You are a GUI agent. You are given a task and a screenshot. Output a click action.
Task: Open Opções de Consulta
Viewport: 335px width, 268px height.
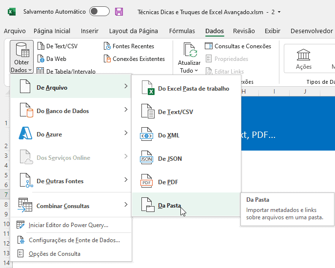(x=71, y=254)
